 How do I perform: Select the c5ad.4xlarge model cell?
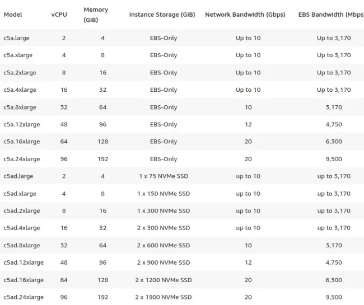pyautogui.click(x=22, y=228)
